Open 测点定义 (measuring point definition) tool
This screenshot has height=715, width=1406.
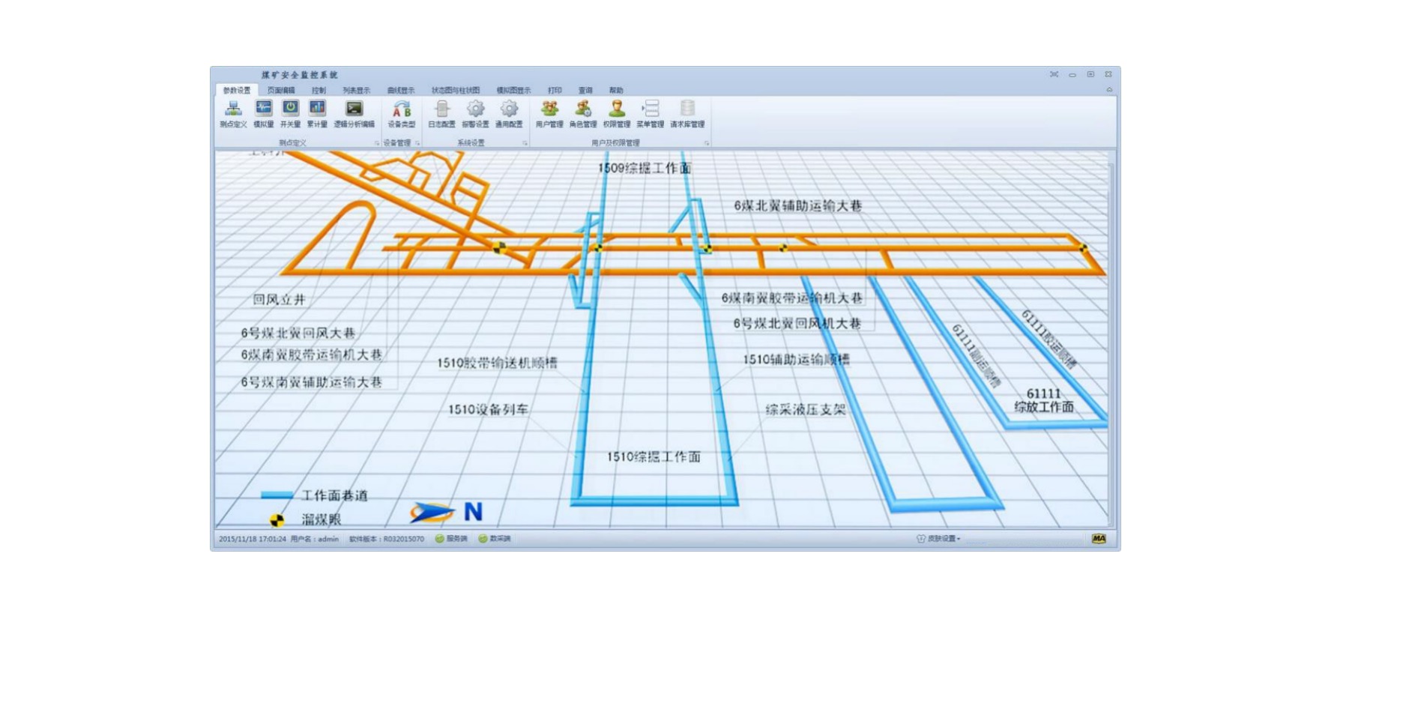[233, 114]
